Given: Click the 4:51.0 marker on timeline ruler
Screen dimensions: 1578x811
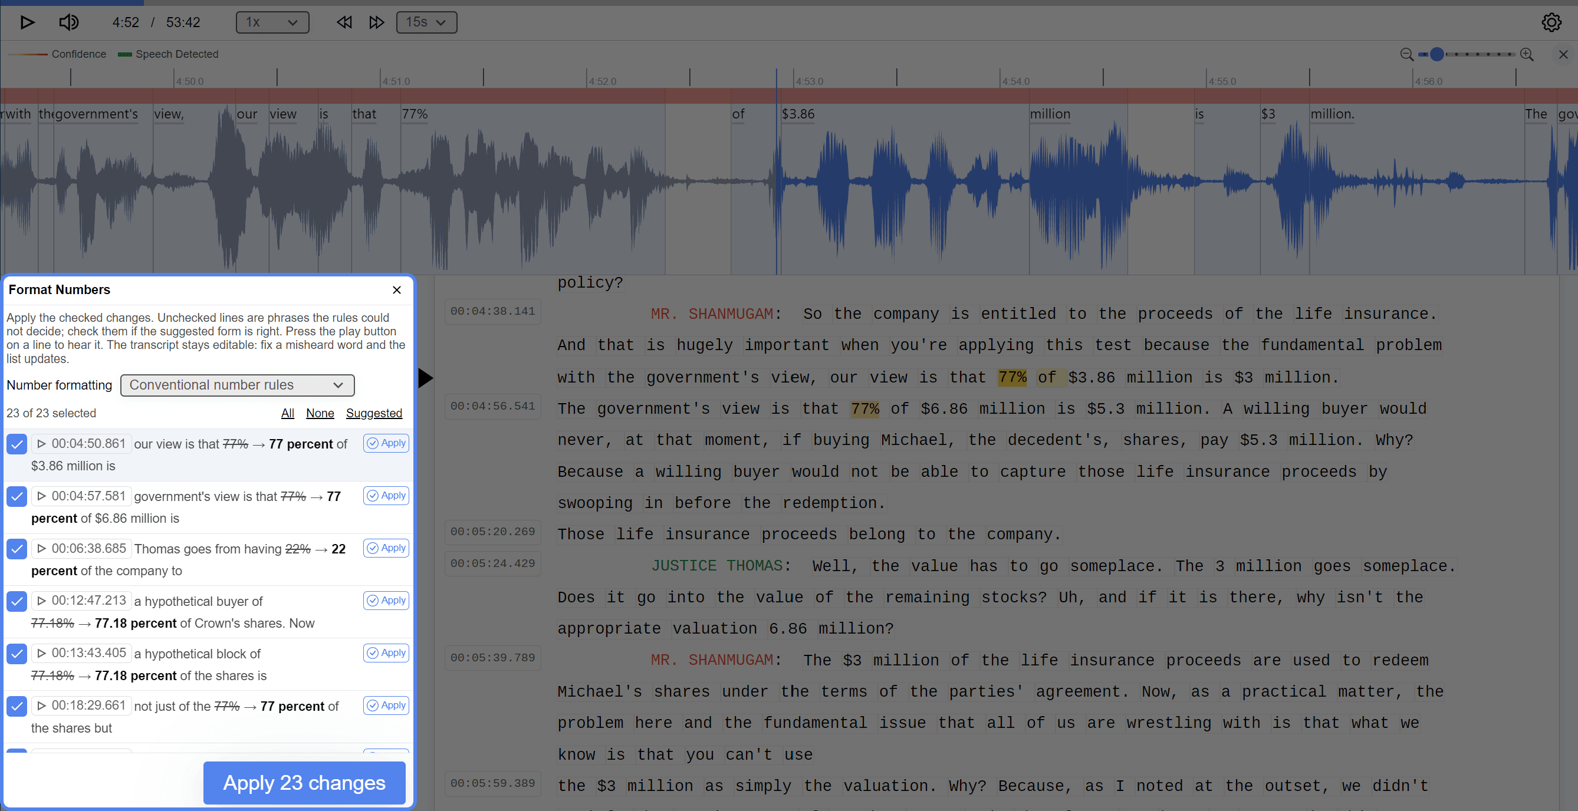Looking at the screenshot, I should point(396,81).
